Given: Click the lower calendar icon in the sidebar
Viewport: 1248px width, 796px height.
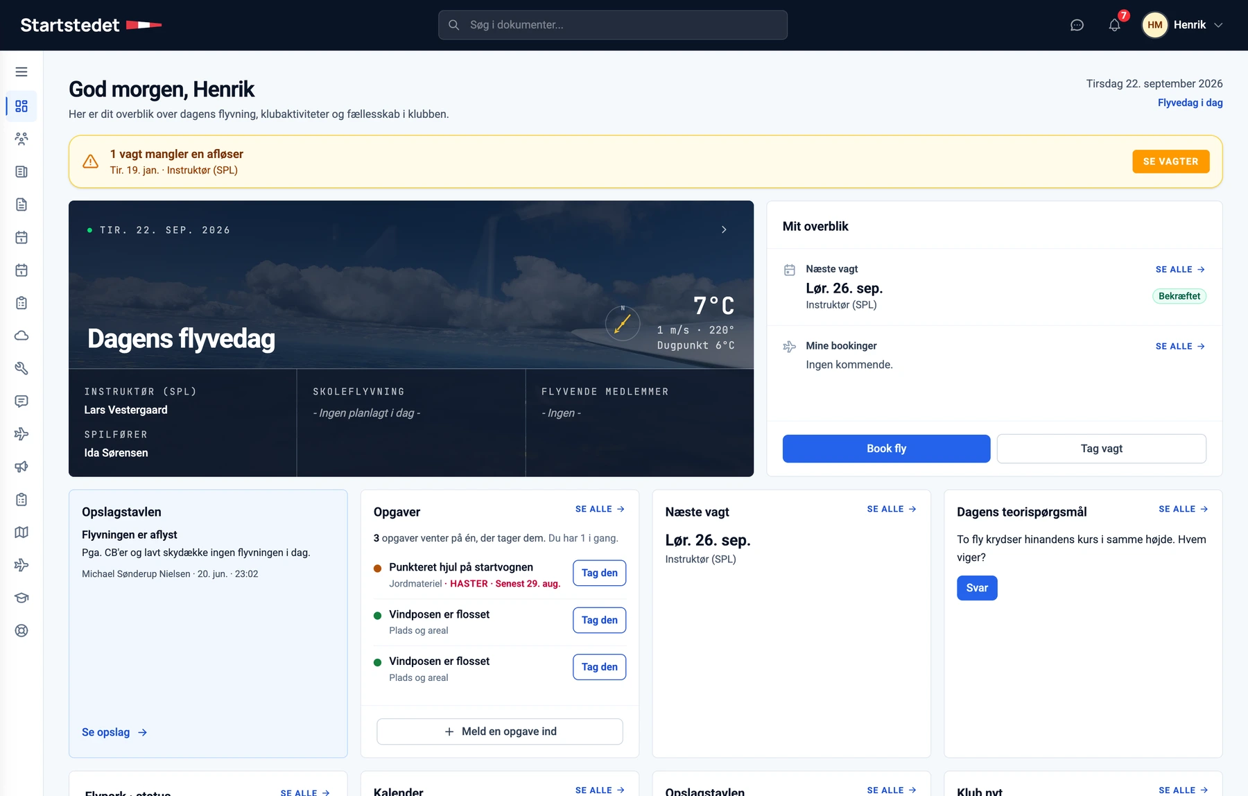Looking at the screenshot, I should (x=21, y=270).
